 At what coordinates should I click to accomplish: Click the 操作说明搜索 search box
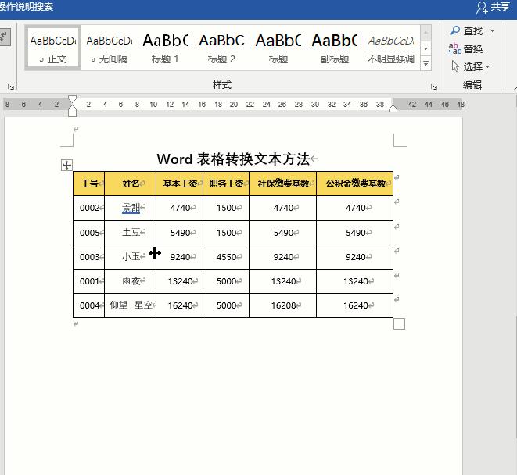[27, 7]
